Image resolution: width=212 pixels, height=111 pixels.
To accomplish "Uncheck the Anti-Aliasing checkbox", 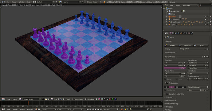I will pos(167,83).
